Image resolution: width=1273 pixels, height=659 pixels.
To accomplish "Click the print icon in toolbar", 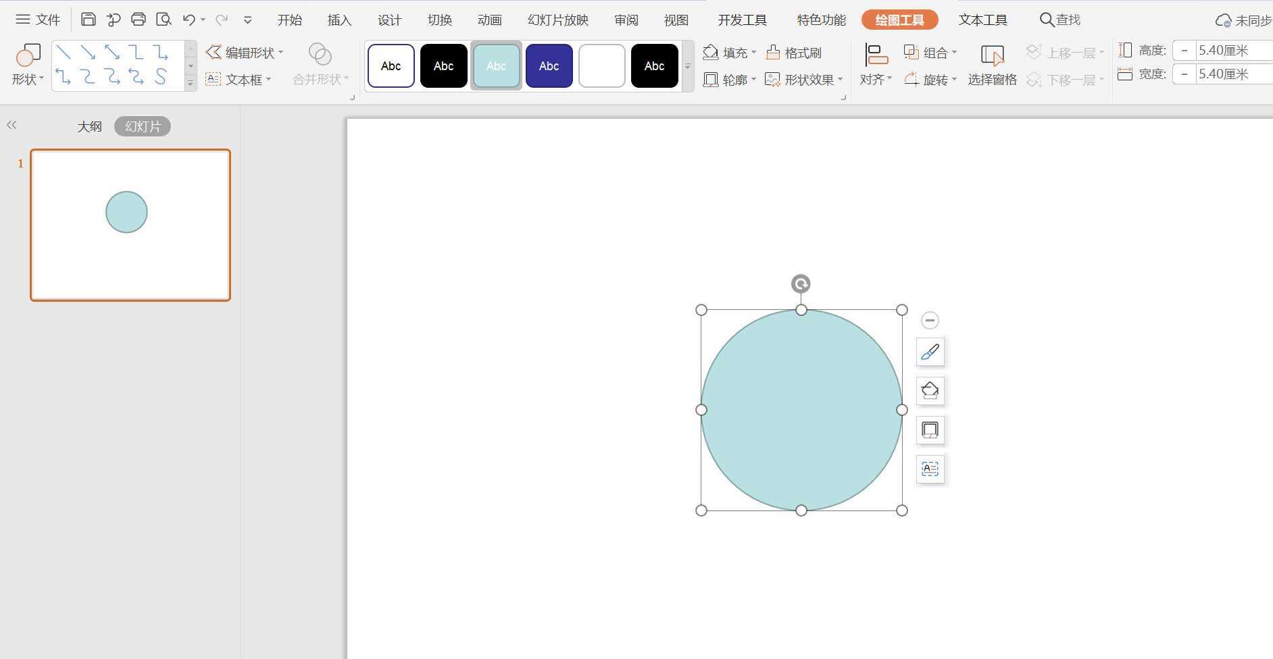I will (139, 20).
